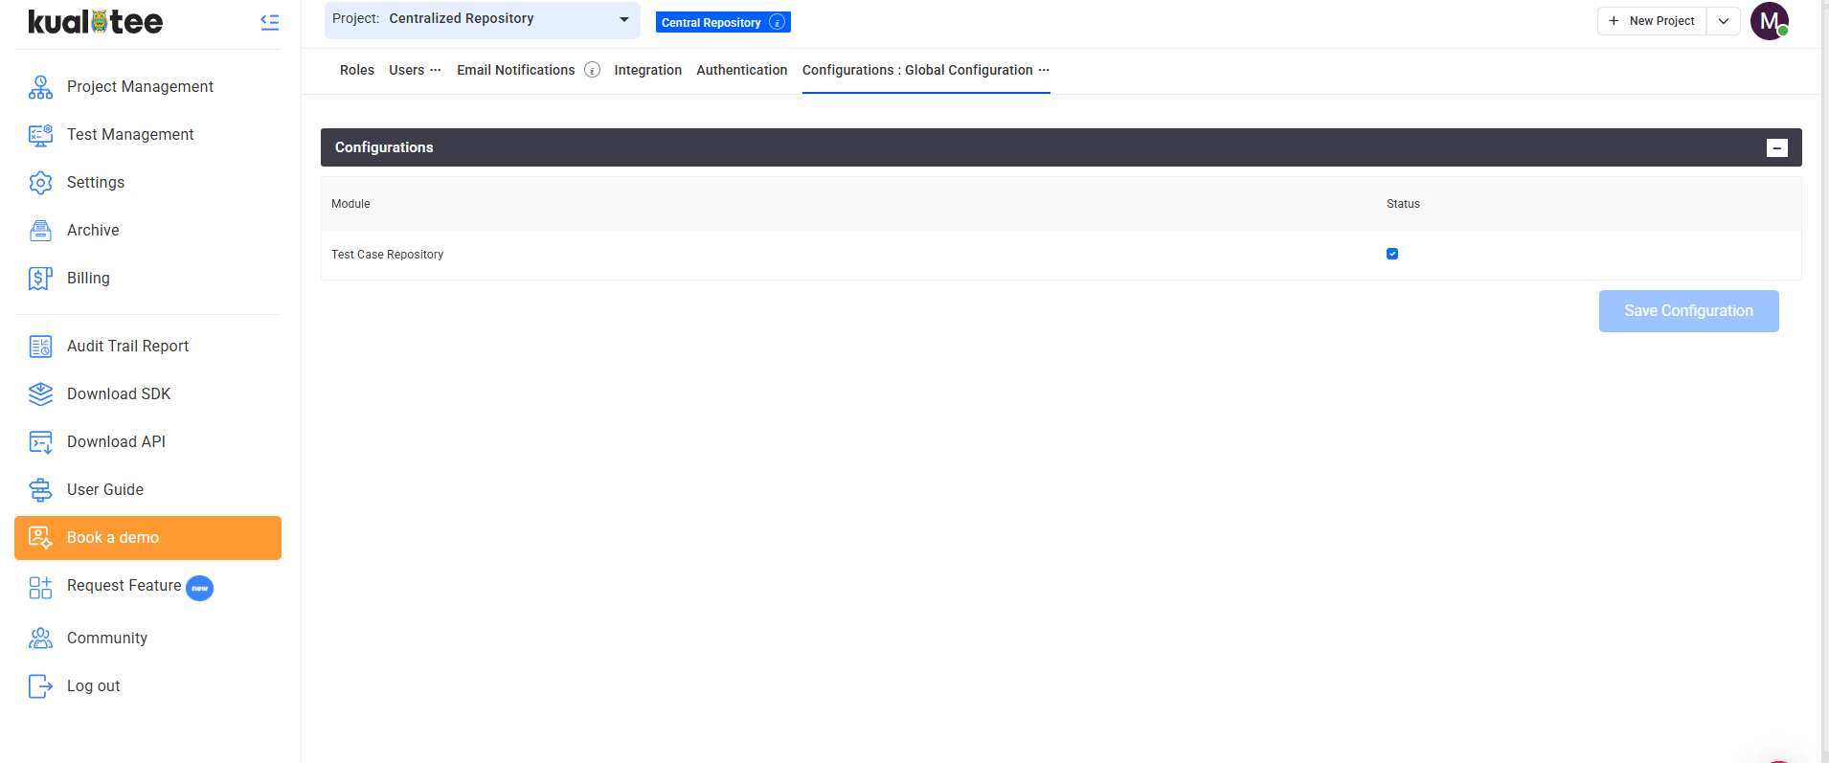Open the user profile avatar
Screen dimensions: 1829x763
pyautogui.click(x=1769, y=21)
